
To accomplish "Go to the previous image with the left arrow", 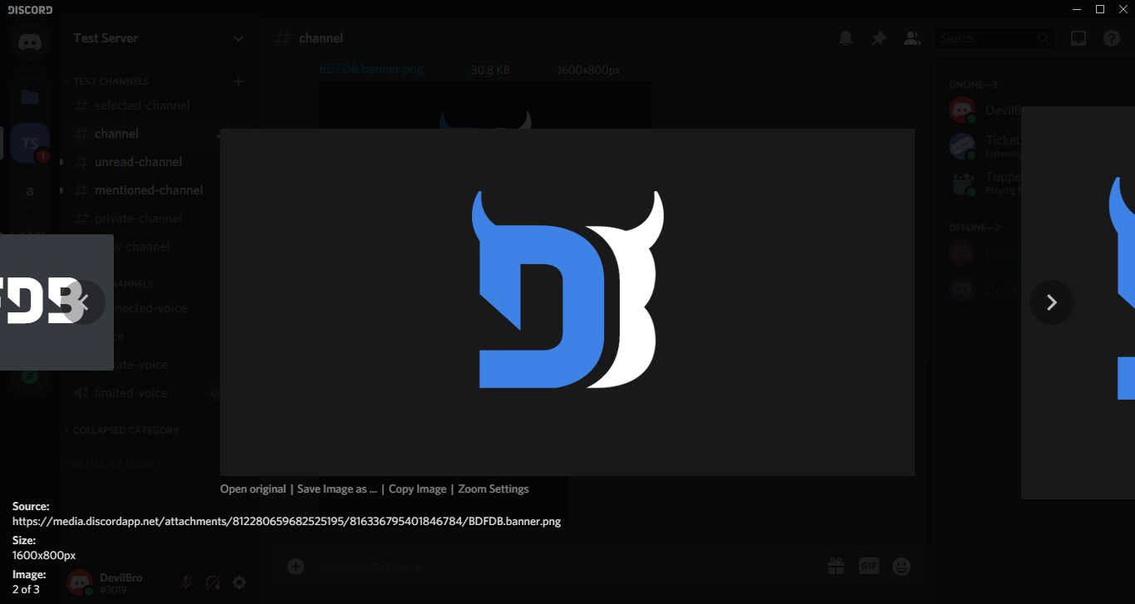I will coord(83,302).
